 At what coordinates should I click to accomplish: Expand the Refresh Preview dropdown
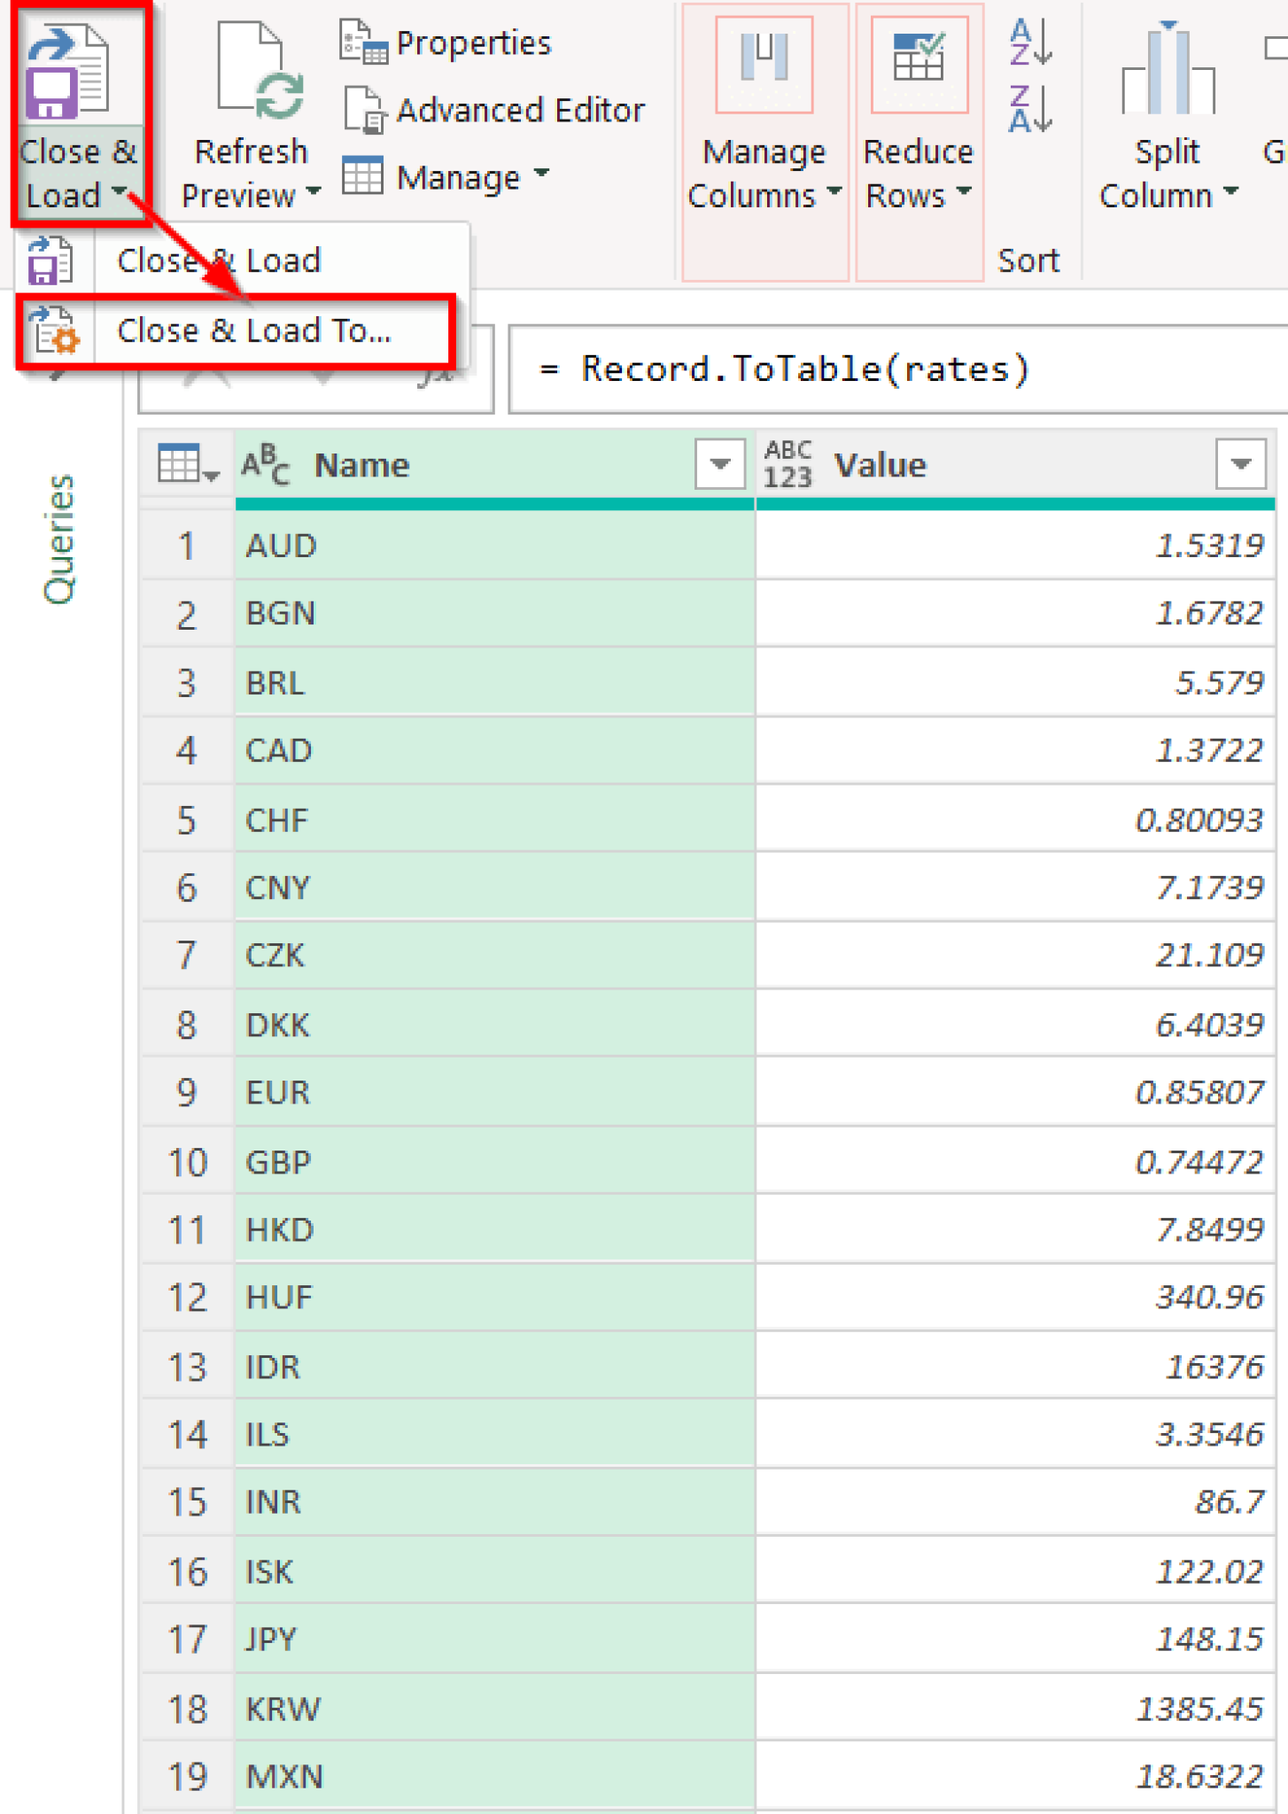[313, 191]
